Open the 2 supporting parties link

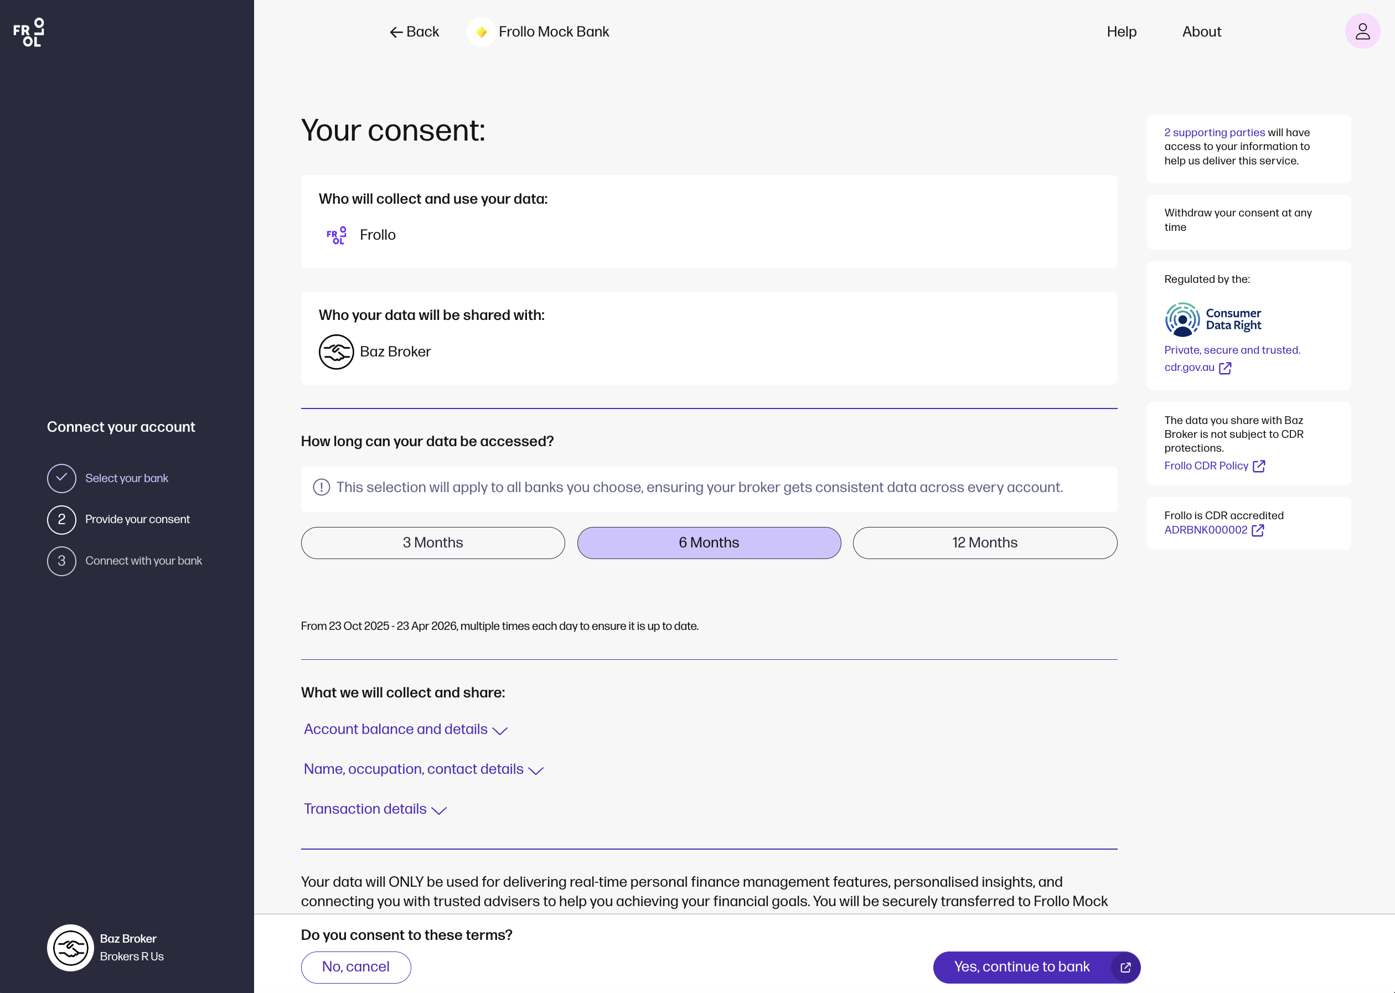click(1214, 133)
